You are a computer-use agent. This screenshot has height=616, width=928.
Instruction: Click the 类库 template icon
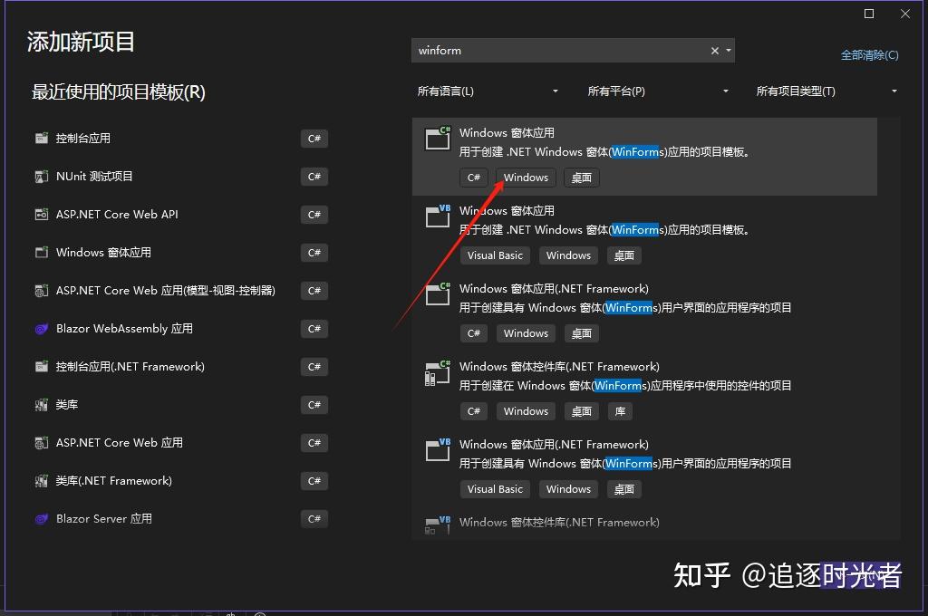[x=42, y=404]
